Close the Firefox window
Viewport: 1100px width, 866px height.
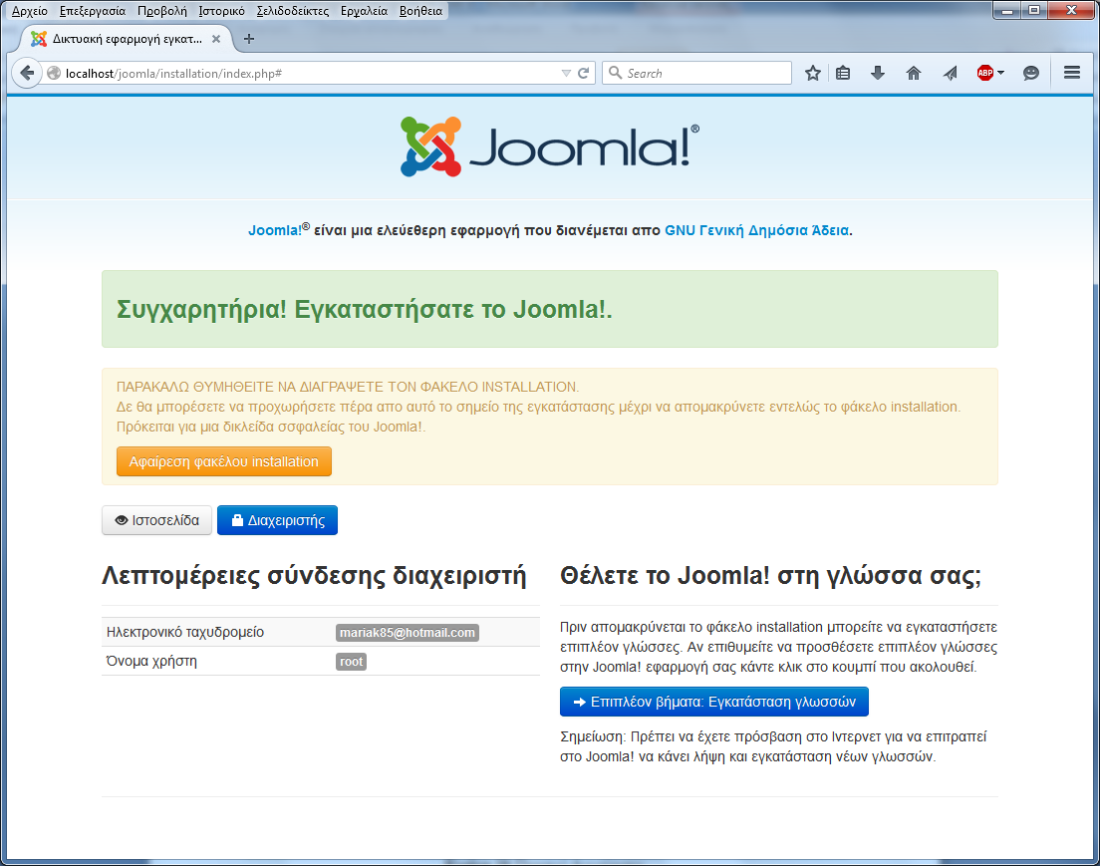tap(1071, 10)
